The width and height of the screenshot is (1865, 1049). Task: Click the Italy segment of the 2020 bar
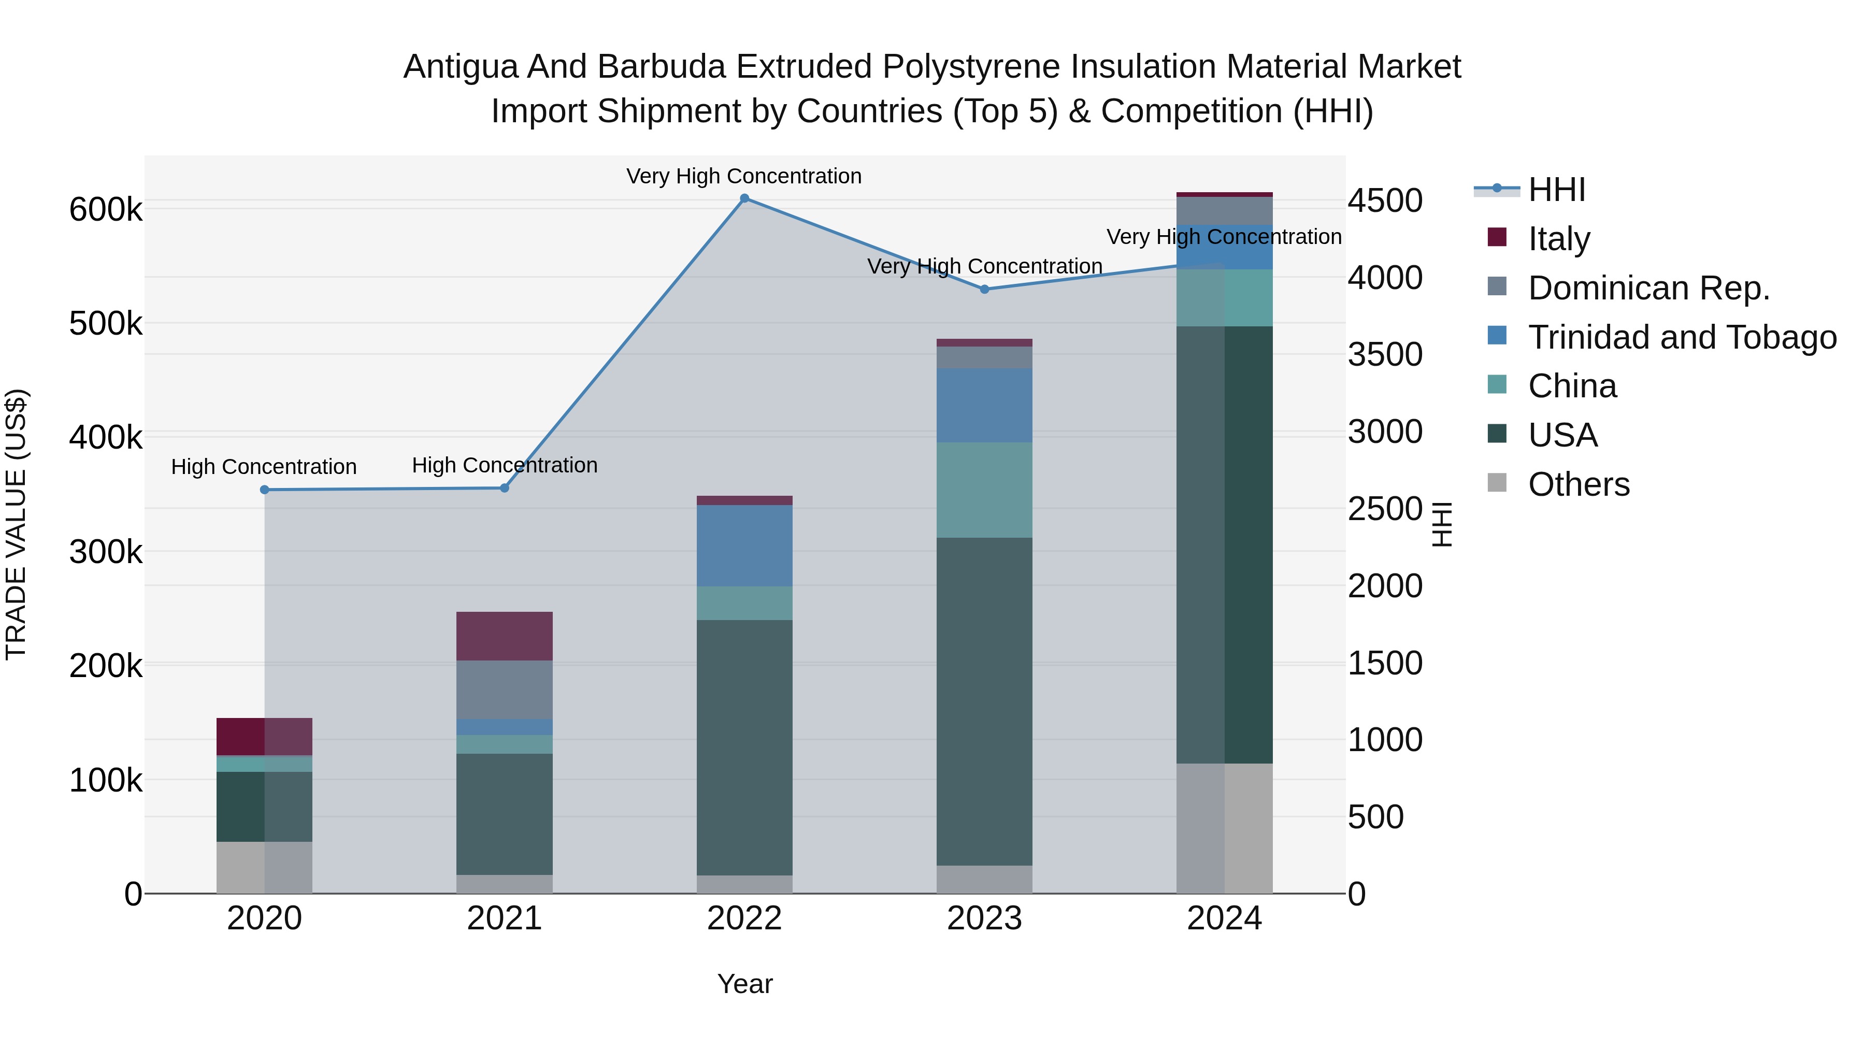[x=264, y=737]
